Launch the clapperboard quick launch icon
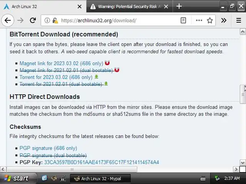 point(63,178)
